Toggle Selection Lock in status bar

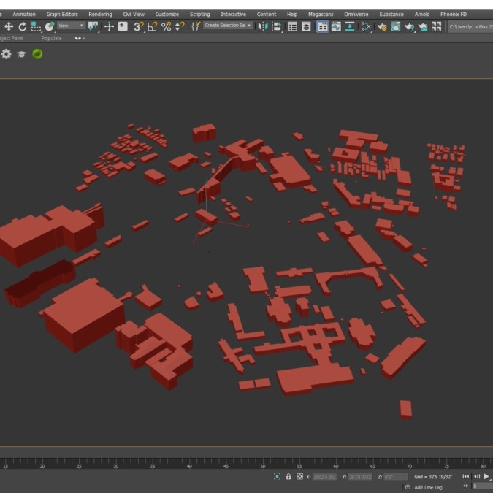tap(288, 476)
